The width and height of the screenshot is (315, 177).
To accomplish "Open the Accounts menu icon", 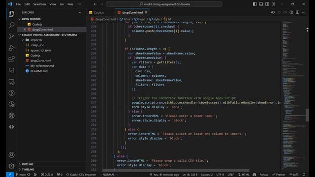I will pyautogui.click(x=11, y=155).
